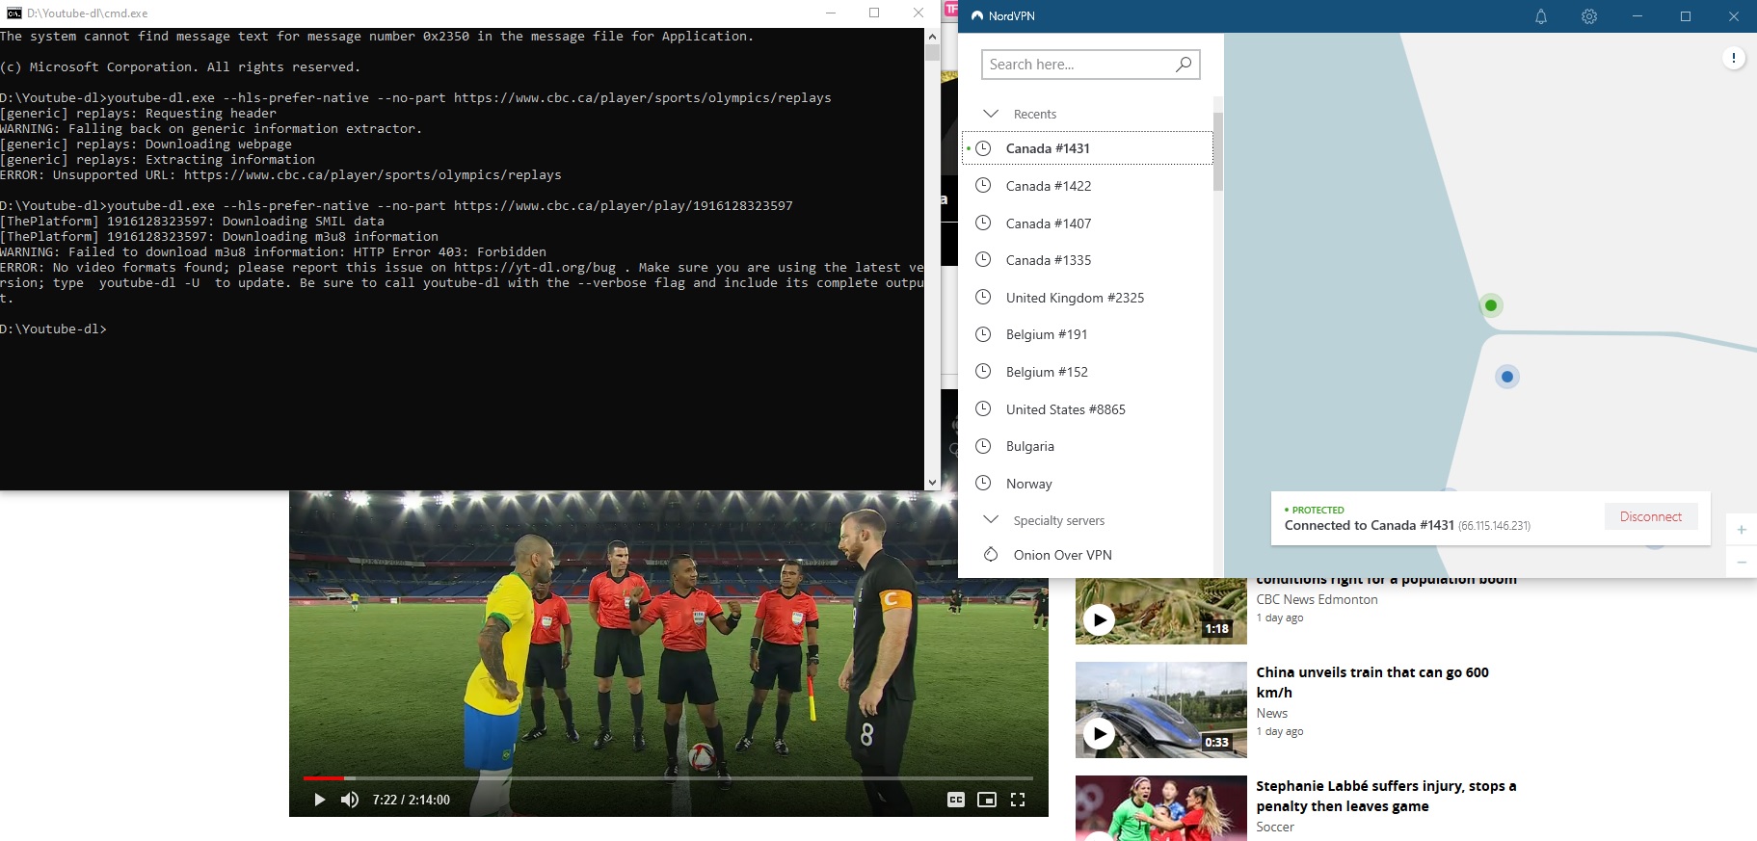Click the 'ERROR: Unsupported URL' line in cmd
Image resolution: width=1757 pixels, height=841 pixels.
[280, 175]
